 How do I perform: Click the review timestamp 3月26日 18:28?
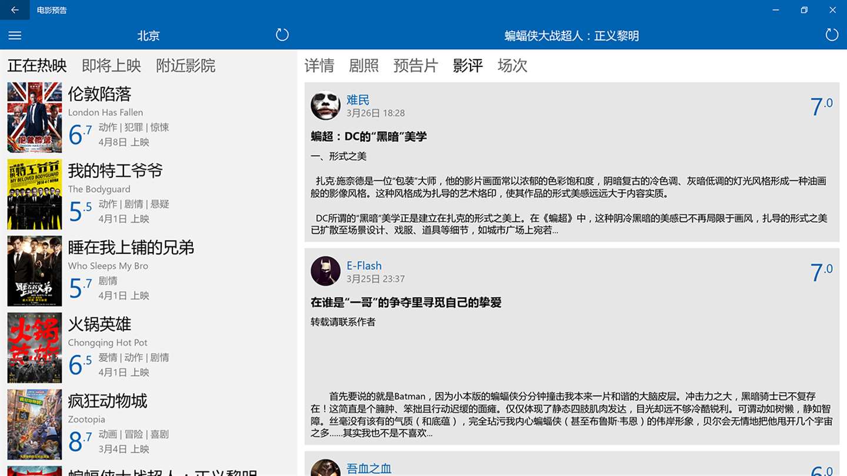click(375, 113)
